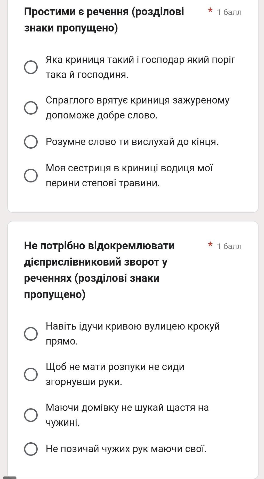Click '1 балл' label of first question

(x=229, y=12)
